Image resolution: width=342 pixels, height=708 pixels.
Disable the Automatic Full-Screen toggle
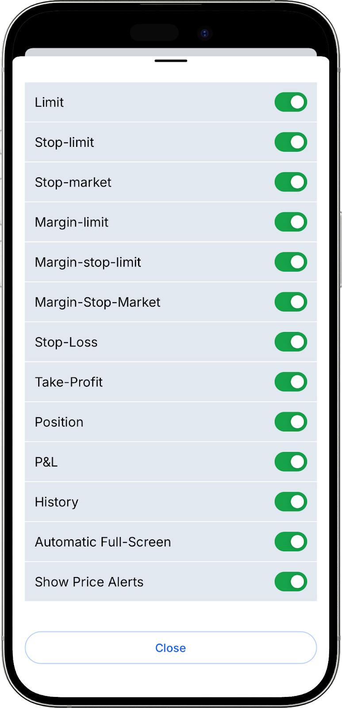[291, 542]
